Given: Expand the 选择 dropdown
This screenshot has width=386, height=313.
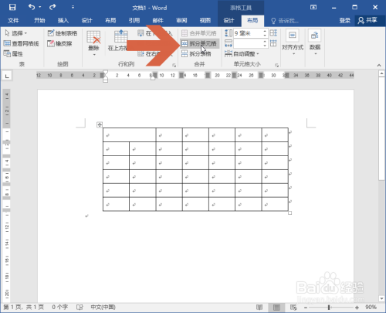Looking at the screenshot, I should tap(16, 33).
